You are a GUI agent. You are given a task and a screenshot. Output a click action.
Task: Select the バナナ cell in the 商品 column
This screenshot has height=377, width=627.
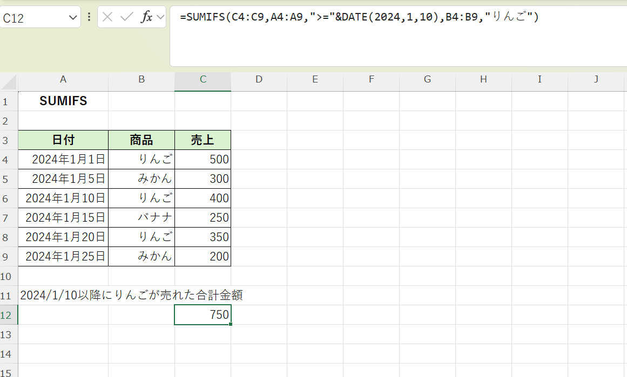[141, 217]
